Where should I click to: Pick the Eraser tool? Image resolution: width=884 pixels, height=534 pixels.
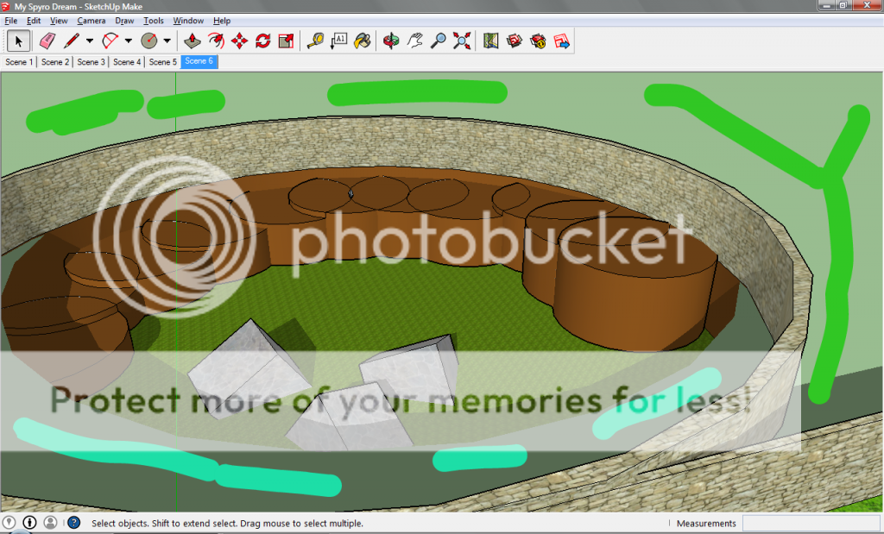(x=47, y=41)
